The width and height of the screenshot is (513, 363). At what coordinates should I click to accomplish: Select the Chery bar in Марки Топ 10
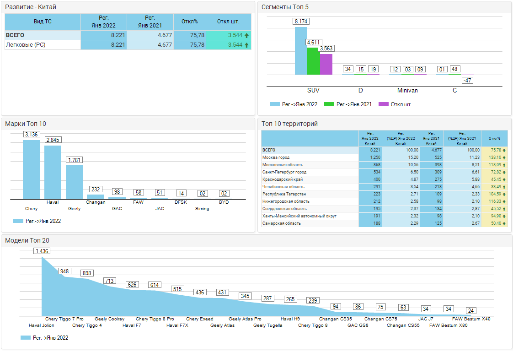click(x=31, y=169)
